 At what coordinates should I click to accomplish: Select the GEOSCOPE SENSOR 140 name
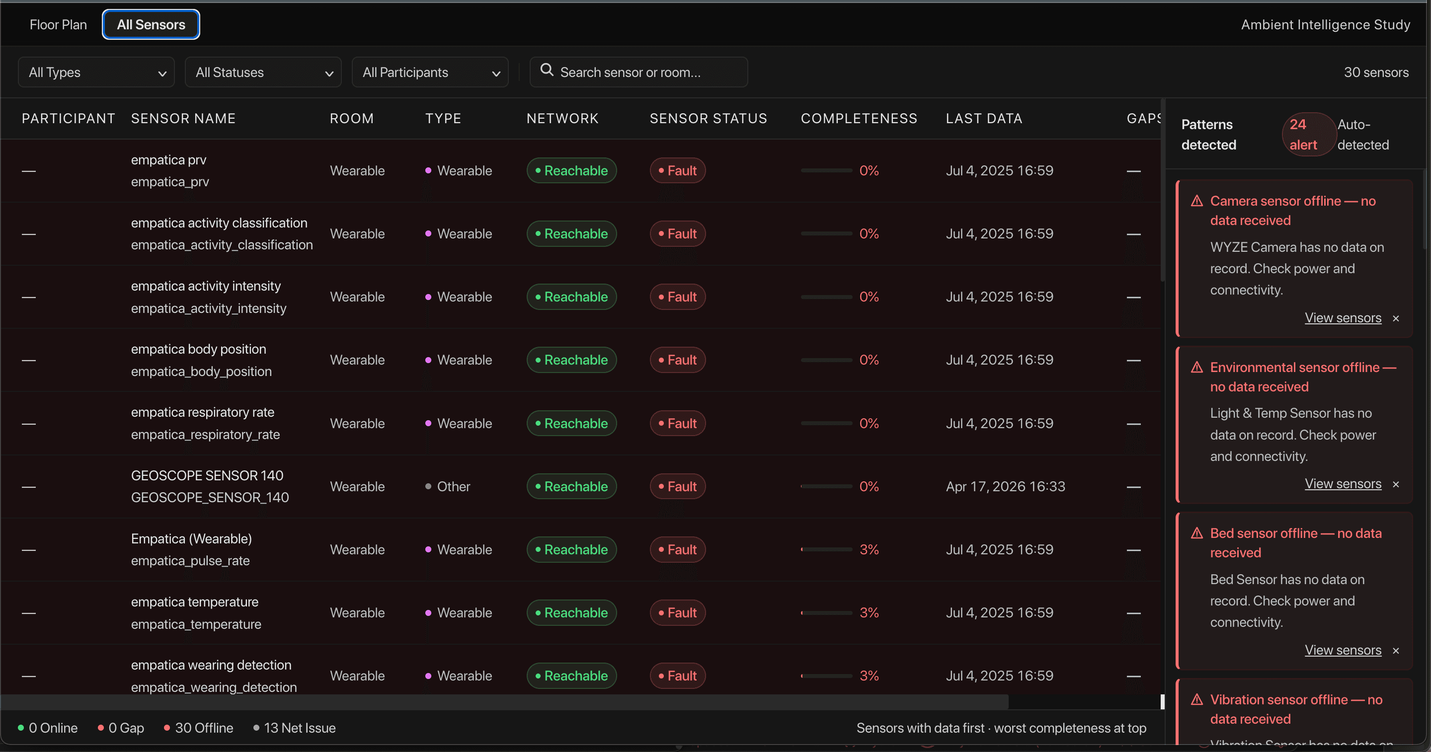click(207, 475)
